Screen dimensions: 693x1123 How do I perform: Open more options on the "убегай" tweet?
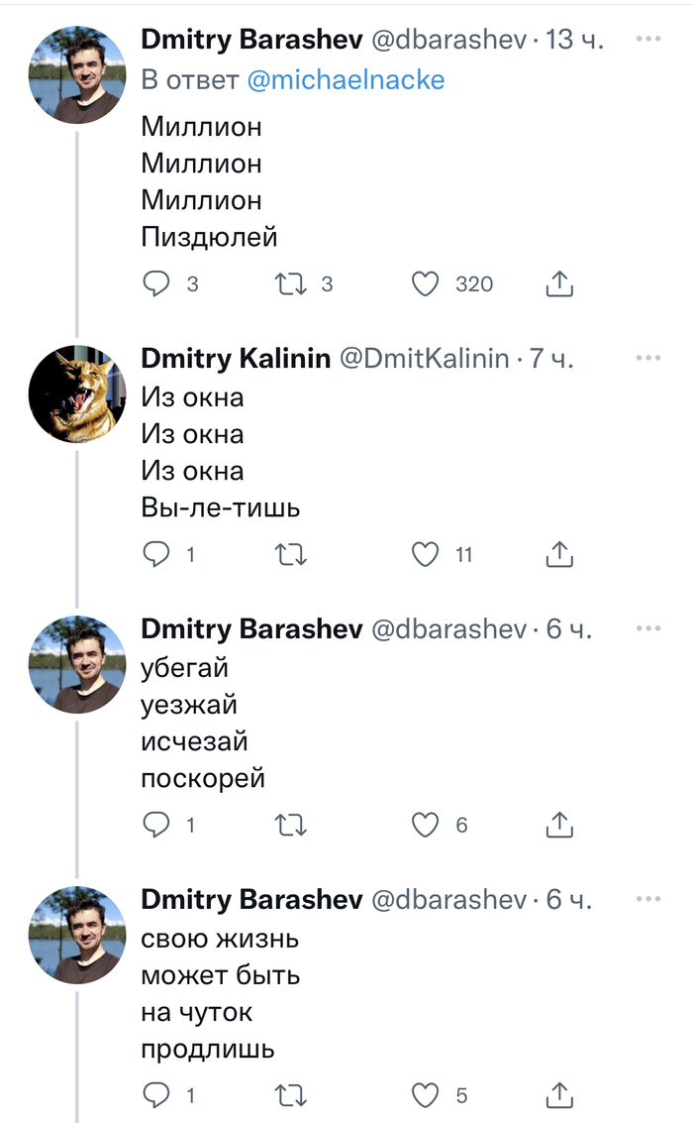tap(647, 628)
